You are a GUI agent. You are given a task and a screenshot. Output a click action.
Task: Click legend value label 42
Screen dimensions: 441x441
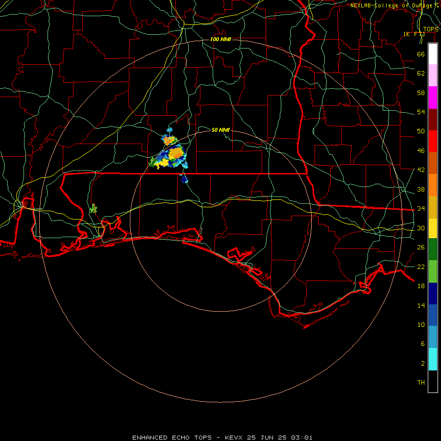point(421,170)
